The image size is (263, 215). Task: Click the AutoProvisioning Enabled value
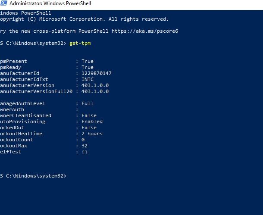click(x=92, y=122)
